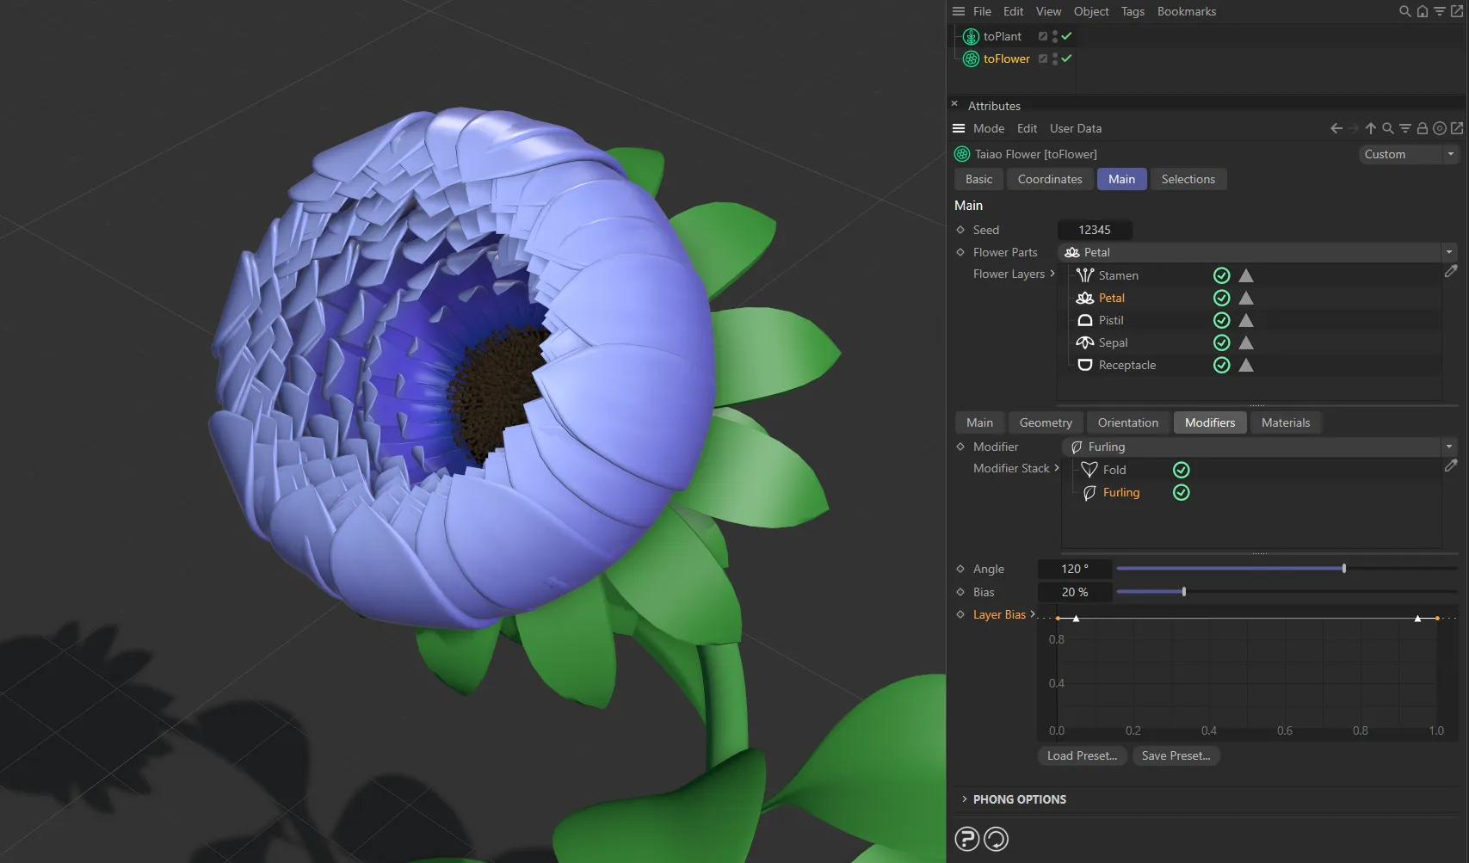Expand the Modifier Stack section
This screenshot has height=863, width=1469.
tap(1056, 468)
